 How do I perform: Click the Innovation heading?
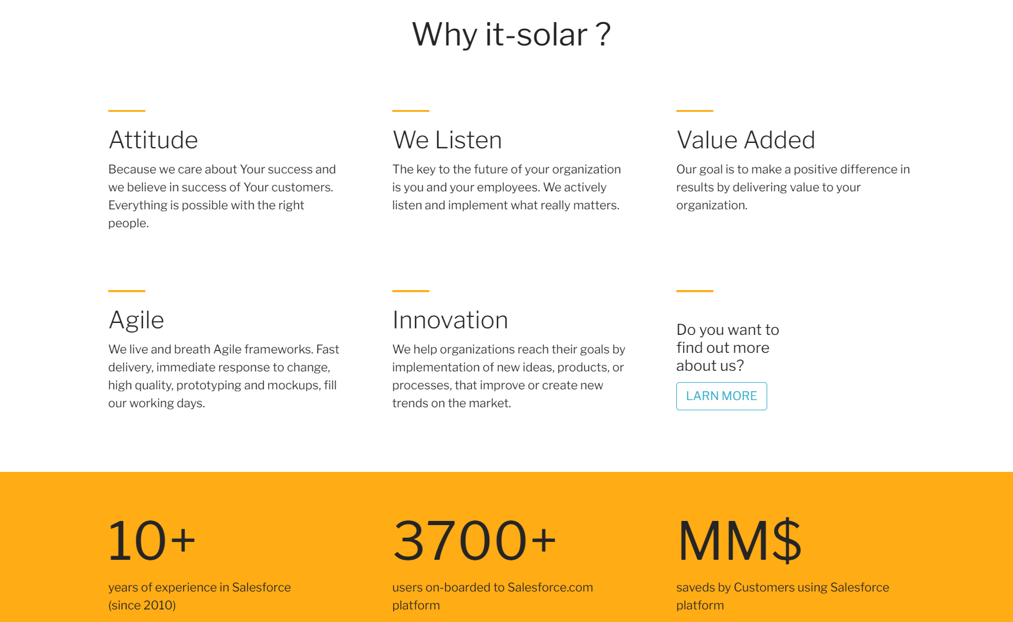click(x=450, y=320)
